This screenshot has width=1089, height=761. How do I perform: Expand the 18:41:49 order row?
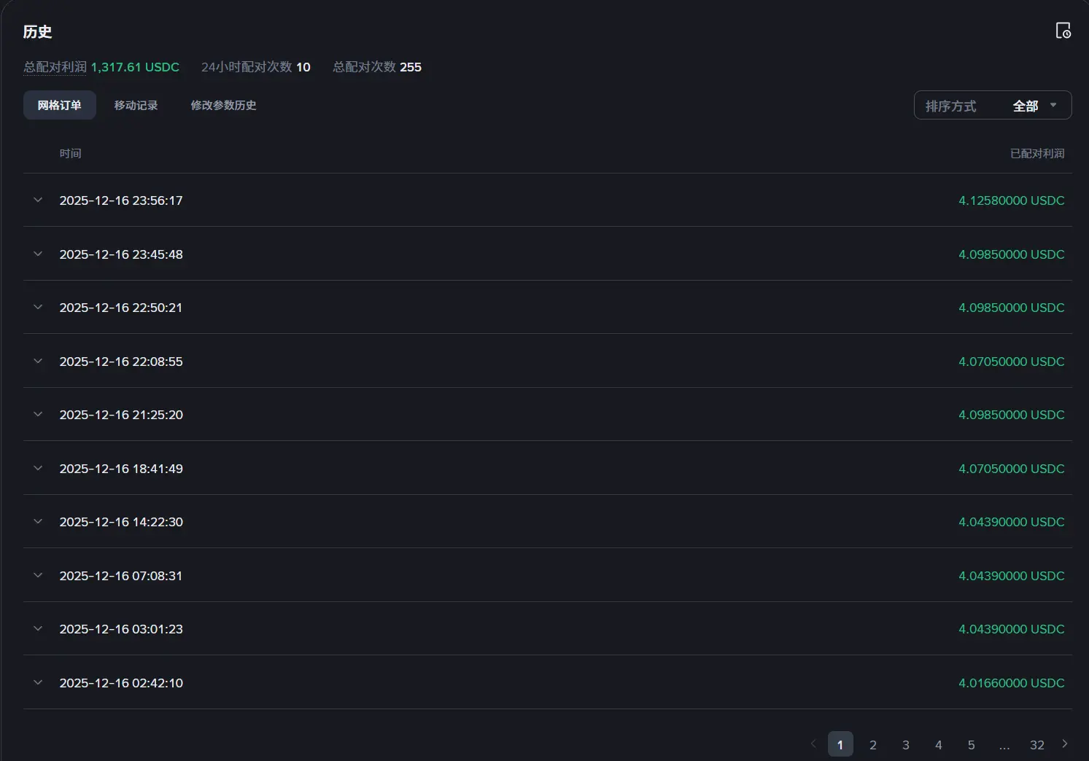tap(38, 468)
